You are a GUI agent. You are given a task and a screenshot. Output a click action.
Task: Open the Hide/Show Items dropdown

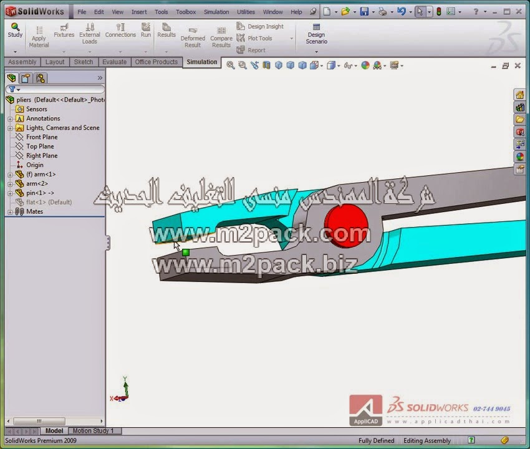click(x=355, y=65)
